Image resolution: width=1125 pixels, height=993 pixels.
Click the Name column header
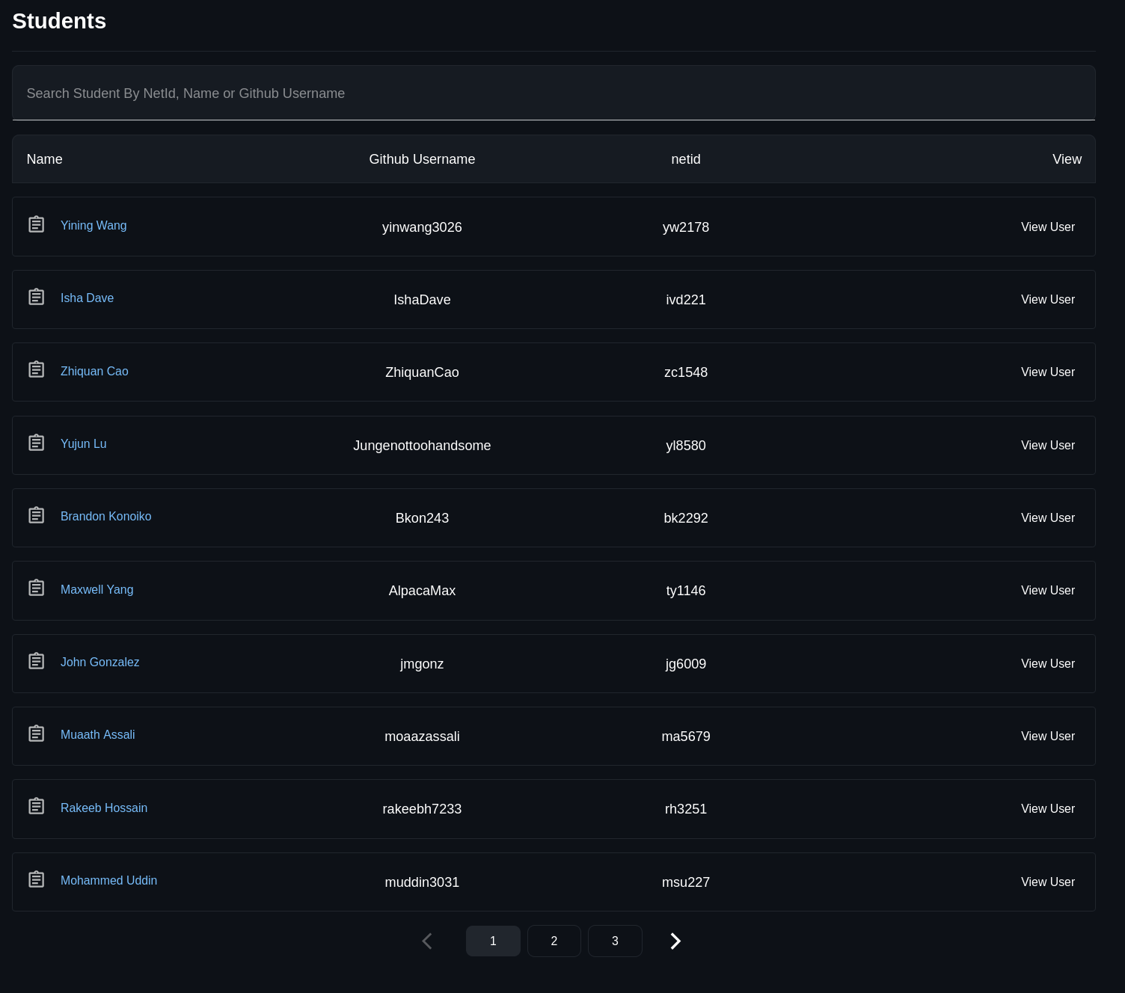pyautogui.click(x=44, y=159)
